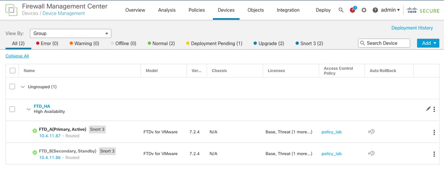444x171 pixels.
Task: Open more actions menu for FTD_HA
Action: coord(434,109)
